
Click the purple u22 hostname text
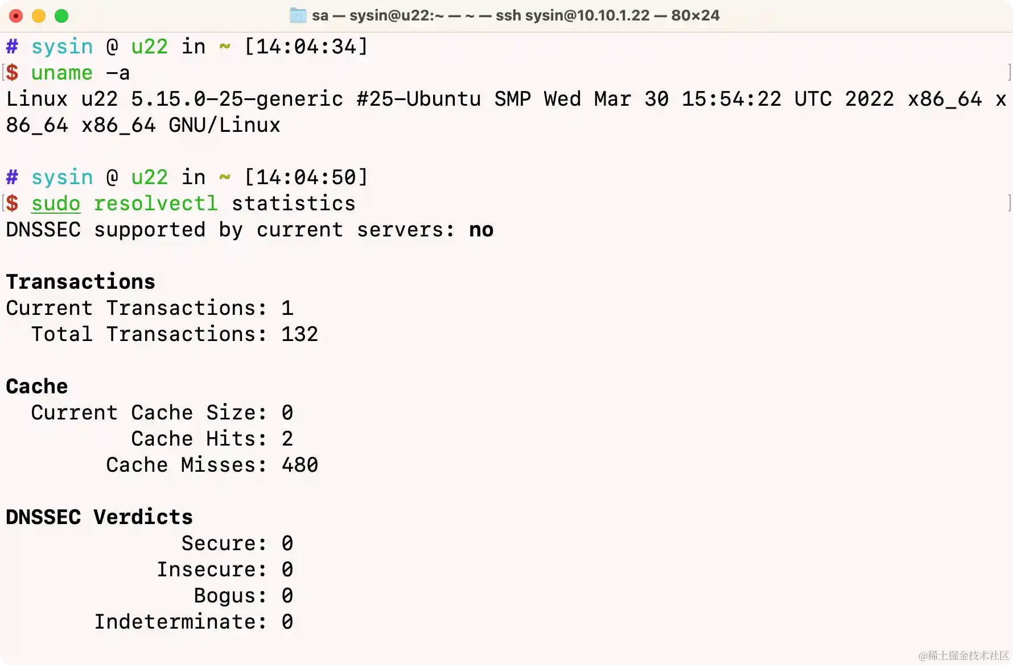(x=149, y=47)
